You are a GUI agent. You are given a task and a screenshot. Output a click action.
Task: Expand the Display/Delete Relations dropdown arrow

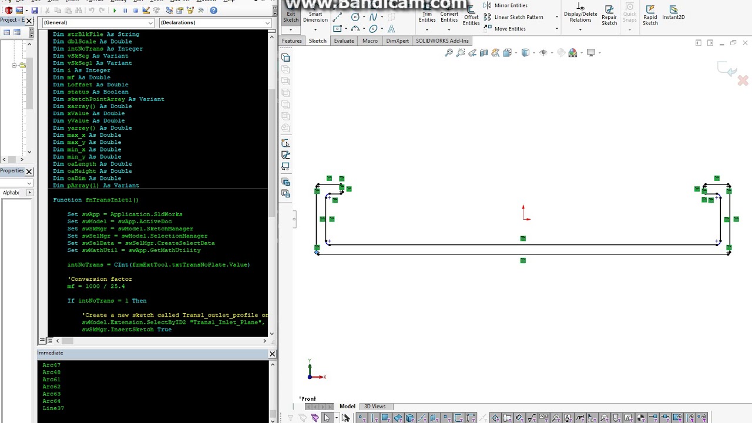click(580, 29)
